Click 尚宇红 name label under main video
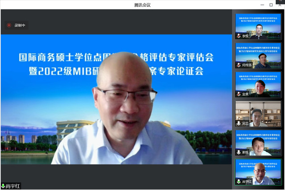The height and width of the screenshot is (190, 285). click(x=13, y=186)
